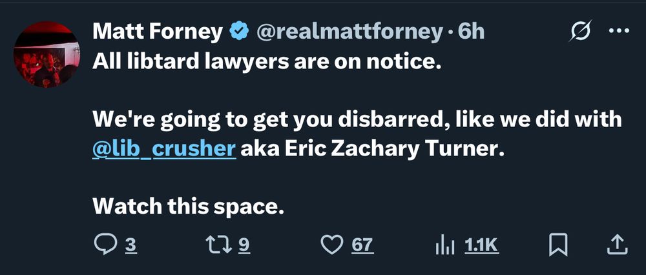Open the Matt Forney display name link
The image size is (646, 275).
point(158,32)
